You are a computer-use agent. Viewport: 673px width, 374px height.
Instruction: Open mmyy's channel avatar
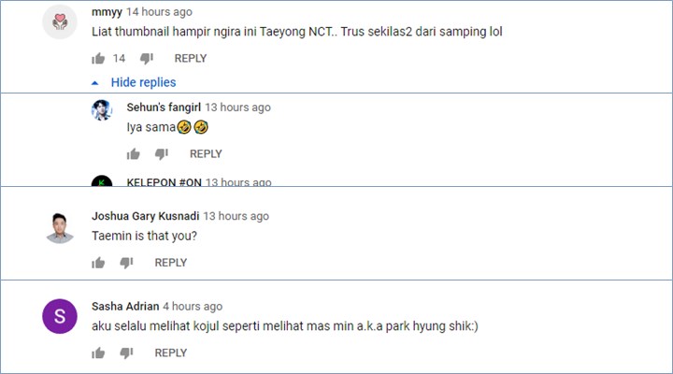coord(60,22)
